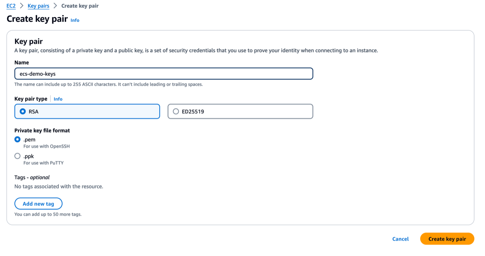This screenshot has height=256, width=485.
Task: Click the key pair Name input field
Action: tap(164, 73)
